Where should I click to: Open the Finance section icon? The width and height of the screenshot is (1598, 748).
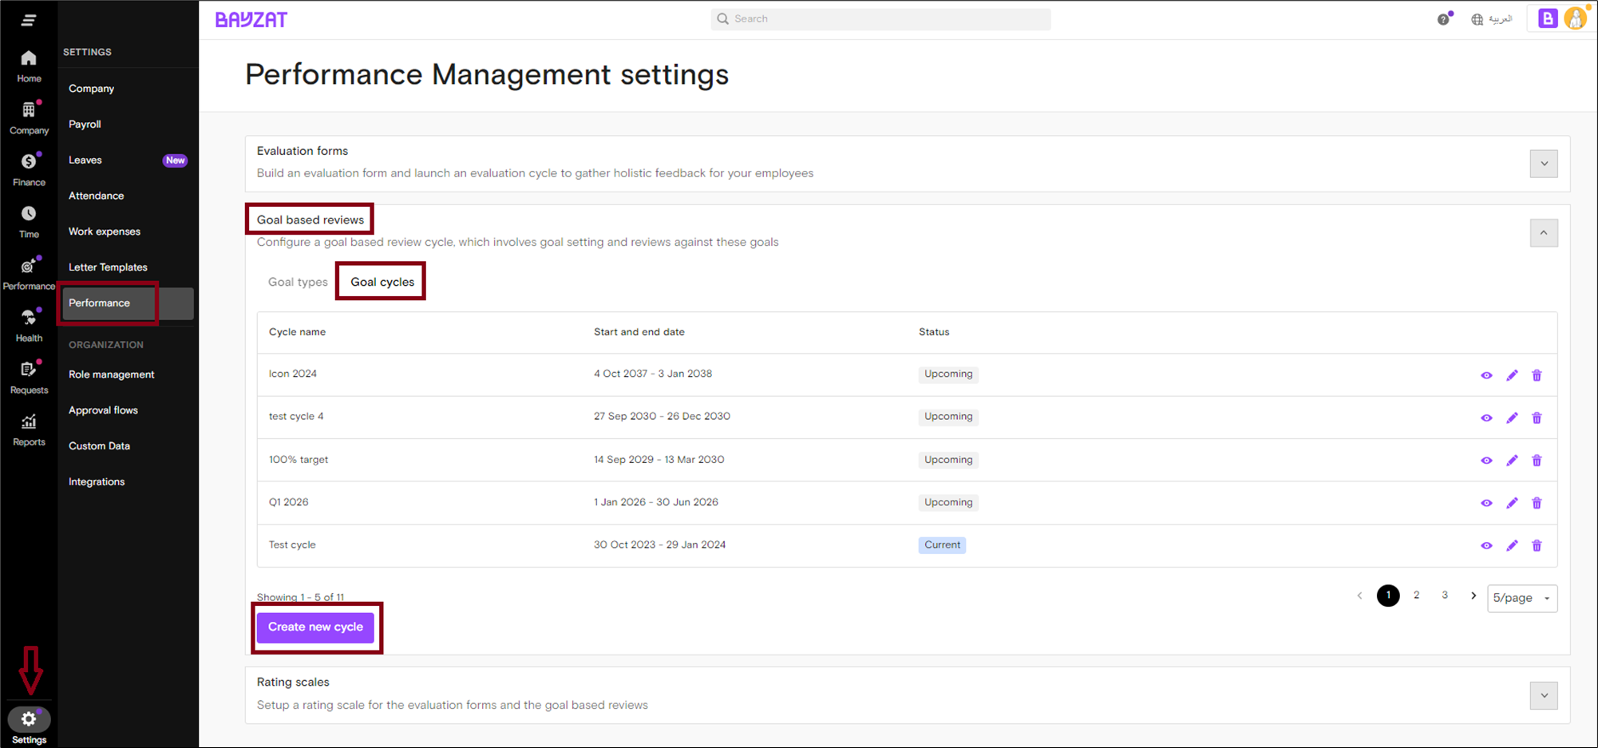pyautogui.click(x=29, y=162)
